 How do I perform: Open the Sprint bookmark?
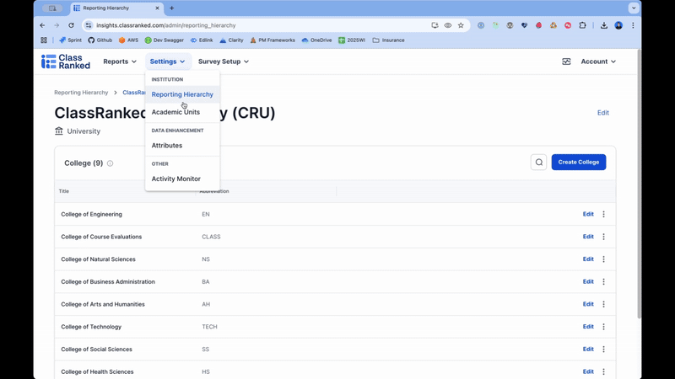[70, 40]
